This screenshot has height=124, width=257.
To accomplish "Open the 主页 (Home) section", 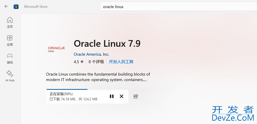I will coord(10,22).
